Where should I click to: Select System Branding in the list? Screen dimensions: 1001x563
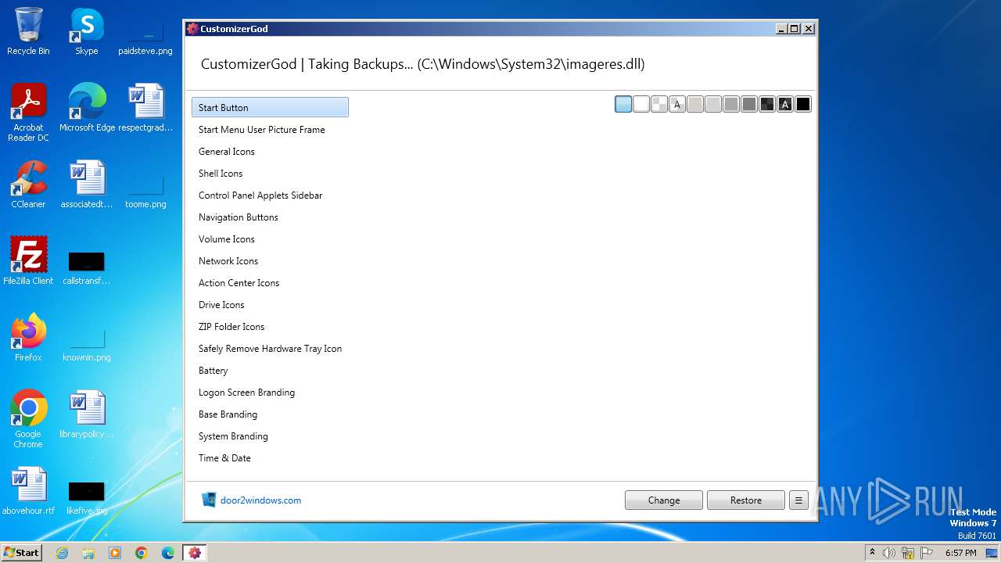point(270,436)
